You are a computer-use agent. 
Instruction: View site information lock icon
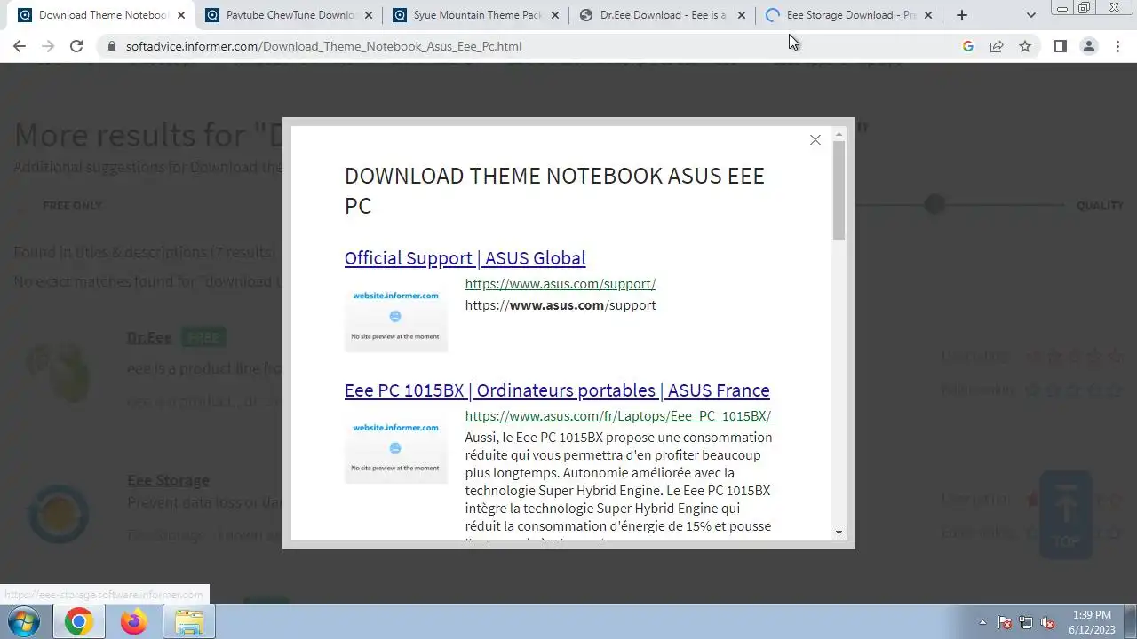tap(112, 46)
